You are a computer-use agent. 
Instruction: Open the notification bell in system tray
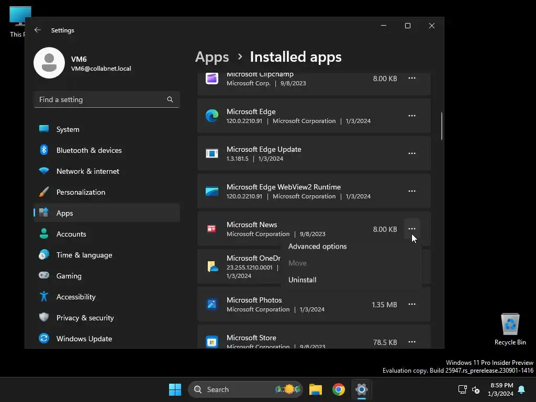point(522,389)
